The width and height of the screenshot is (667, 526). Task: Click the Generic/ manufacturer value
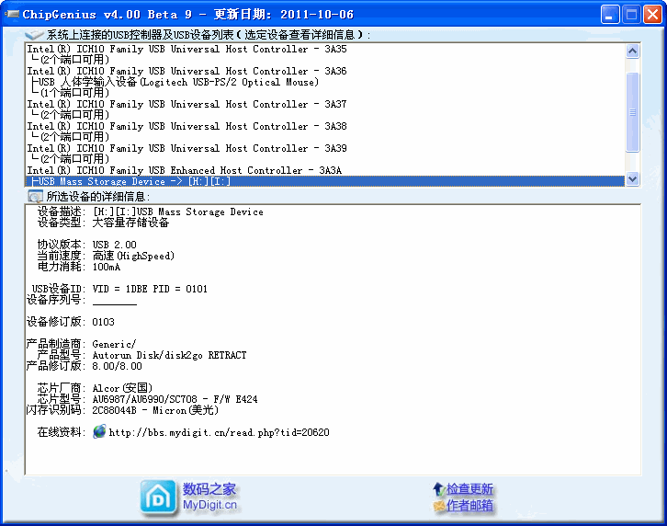click(x=114, y=344)
